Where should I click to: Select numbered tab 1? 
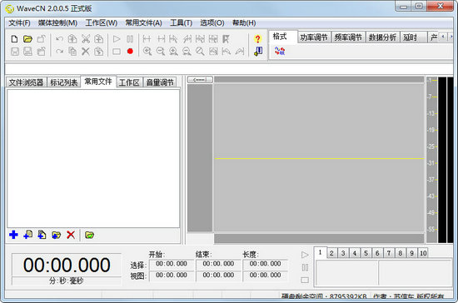(320, 252)
